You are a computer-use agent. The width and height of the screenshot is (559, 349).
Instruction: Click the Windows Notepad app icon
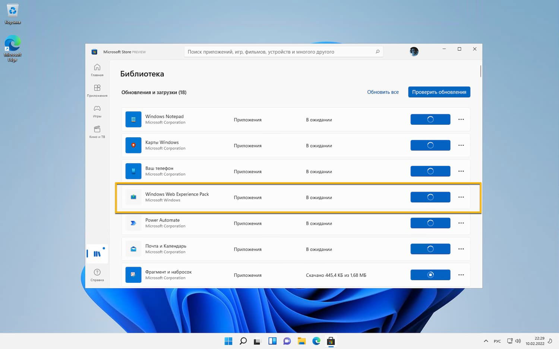pos(133,119)
